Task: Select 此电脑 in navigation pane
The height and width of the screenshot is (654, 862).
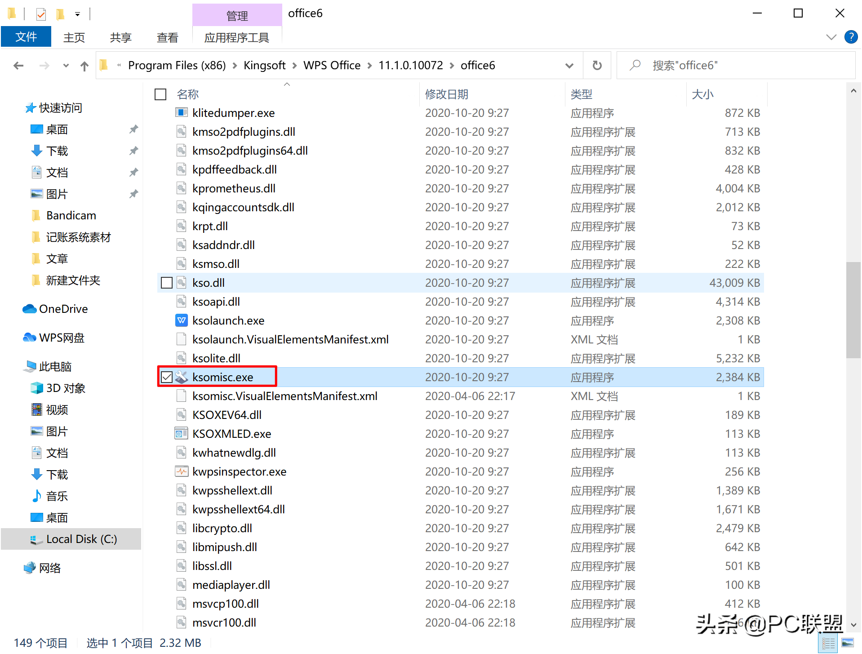Action: point(47,367)
